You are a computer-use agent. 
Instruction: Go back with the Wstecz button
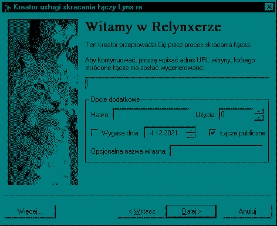(x=142, y=211)
